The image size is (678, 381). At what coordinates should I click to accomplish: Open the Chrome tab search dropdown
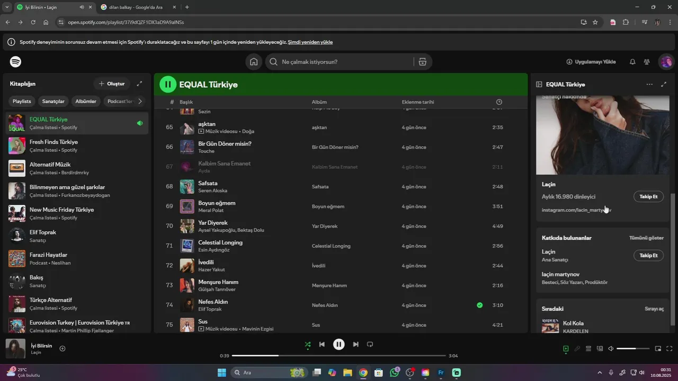pyautogui.click(x=6, y=7)
